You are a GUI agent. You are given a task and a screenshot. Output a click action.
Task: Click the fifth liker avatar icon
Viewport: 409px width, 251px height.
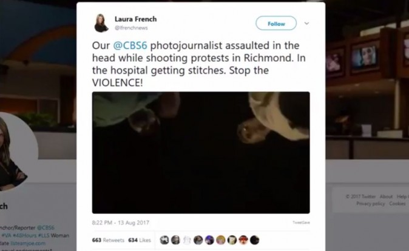209,240
